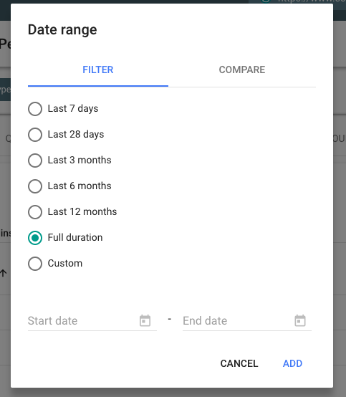Switch to the FILTER tab
This screenshot has height=397, width=346.
(x=98, y=70)
